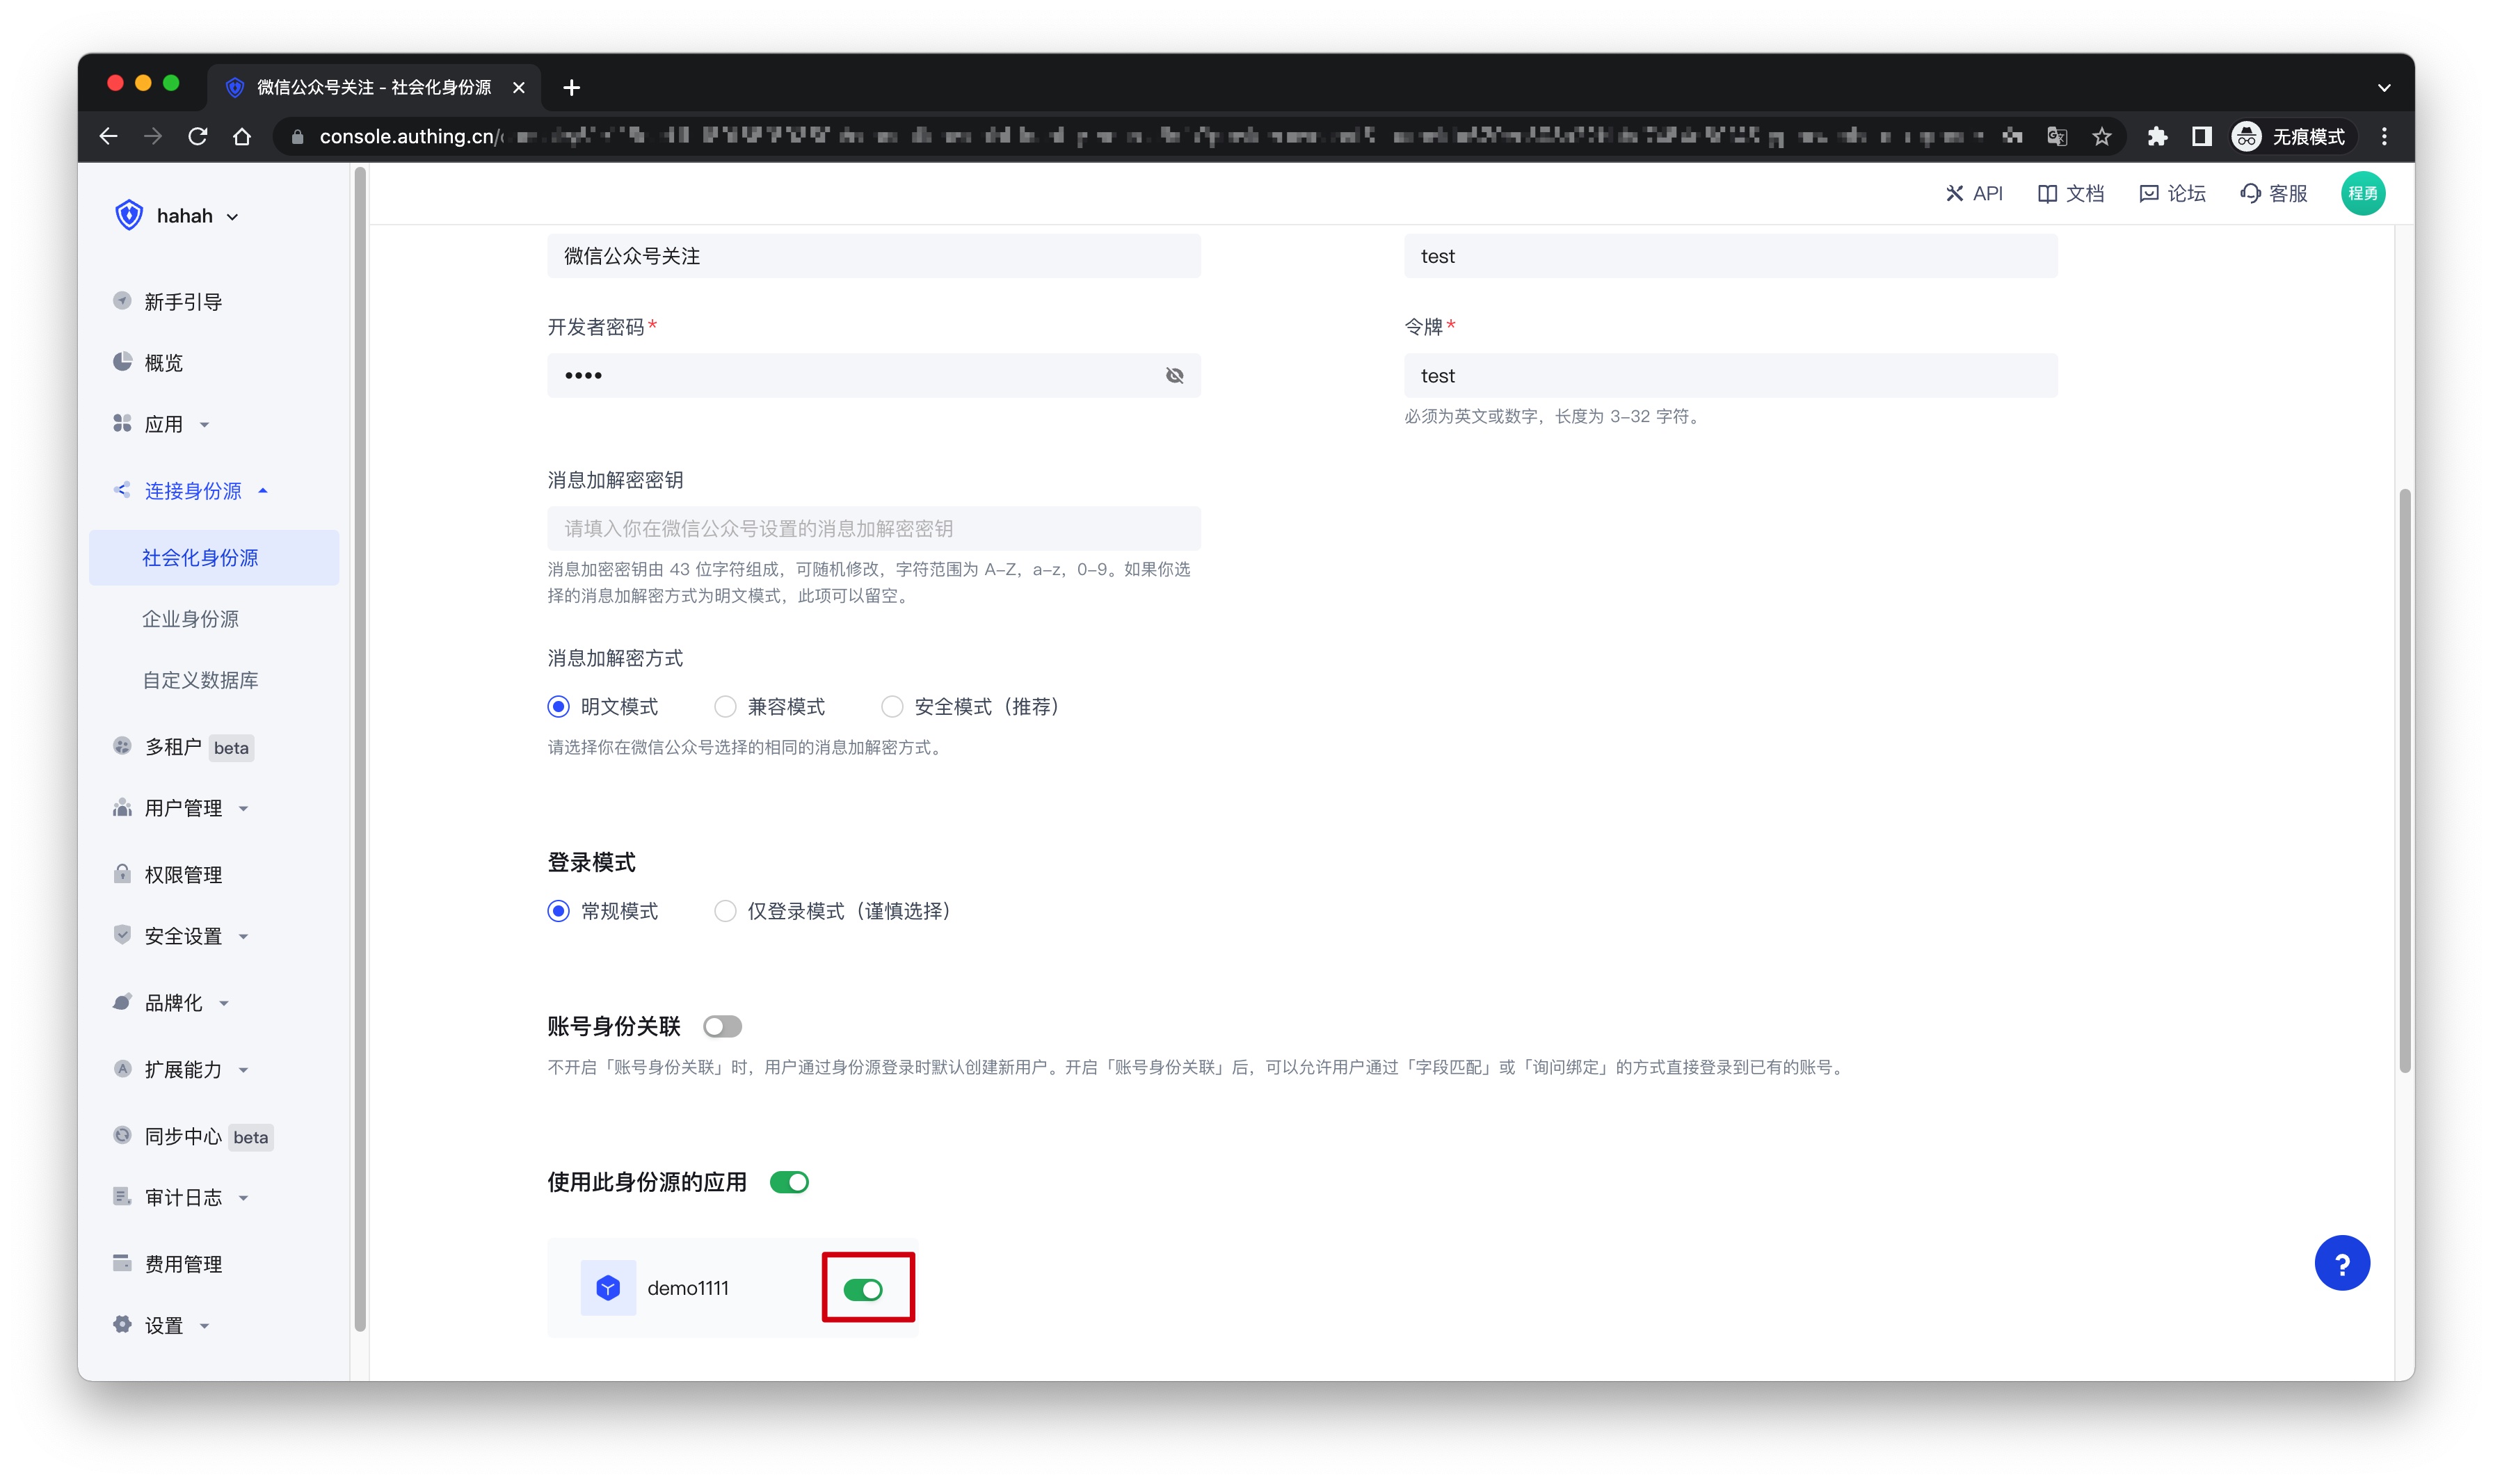Select the 兼容模式 radio option

point(725,707)
